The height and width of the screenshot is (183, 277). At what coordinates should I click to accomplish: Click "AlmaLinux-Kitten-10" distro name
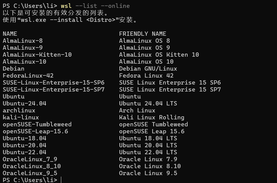[37, 55]
